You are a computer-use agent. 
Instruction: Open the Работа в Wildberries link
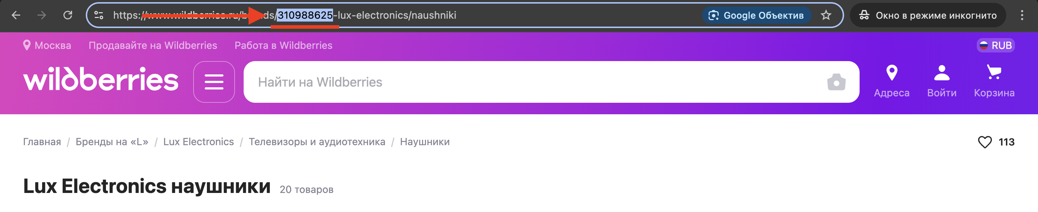[x=283, y=45]
